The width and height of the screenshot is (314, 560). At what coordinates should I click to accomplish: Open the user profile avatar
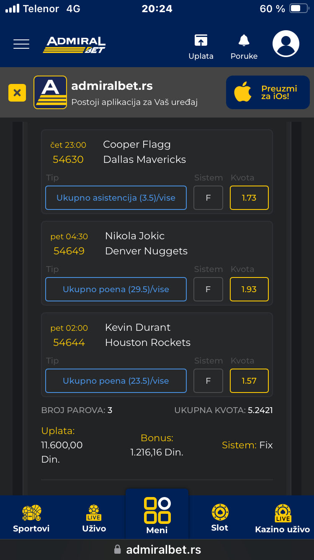286,44
